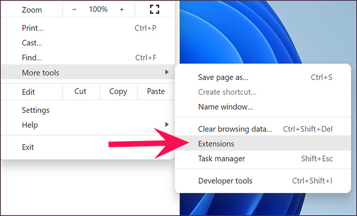Expand the Help submenu
This screenshot has height=216, width=357.
click(88, 125)
